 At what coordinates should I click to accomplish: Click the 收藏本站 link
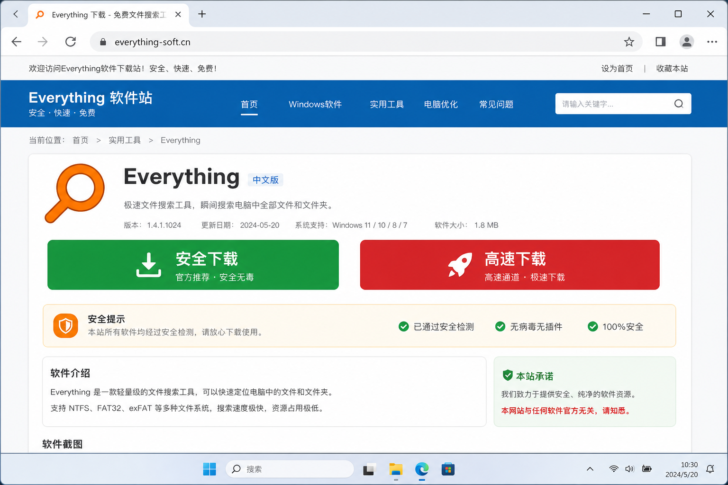672,69
